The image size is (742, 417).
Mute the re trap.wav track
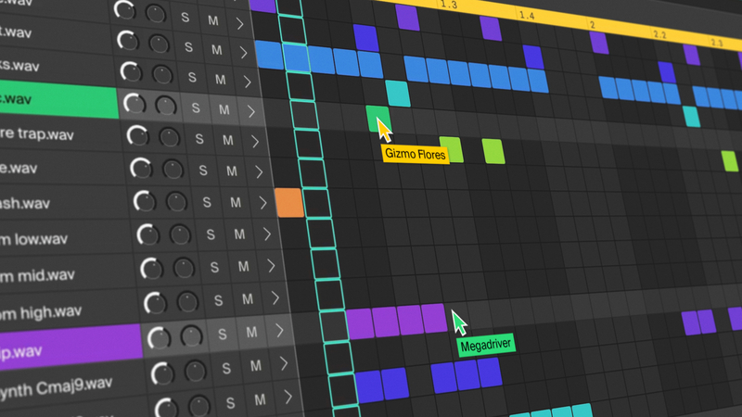coord(227,141)
